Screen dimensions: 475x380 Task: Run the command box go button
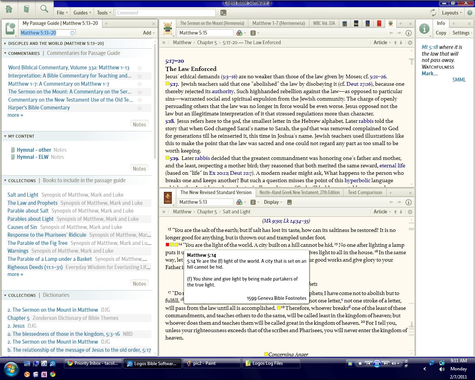pyautogui.click(x=223, y=13)
